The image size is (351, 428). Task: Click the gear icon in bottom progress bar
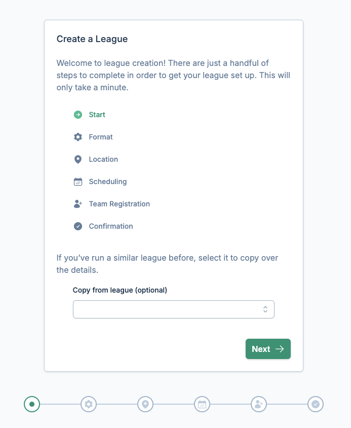(89, 404)
